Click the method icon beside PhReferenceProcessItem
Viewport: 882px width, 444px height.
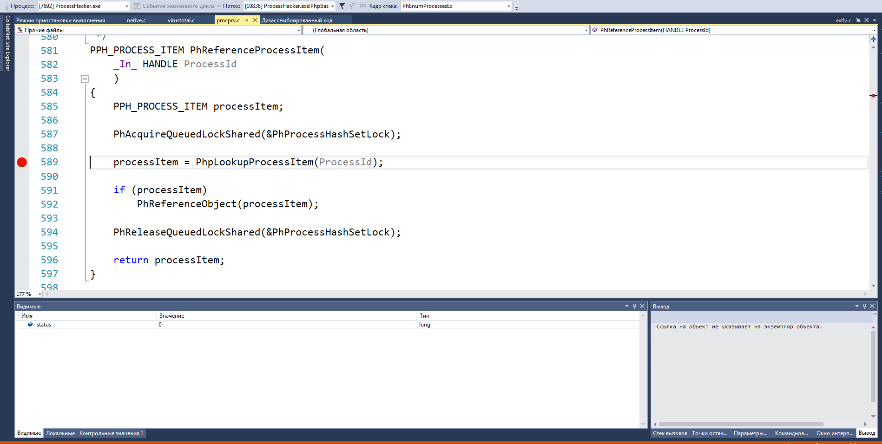[x=594, y=30]
